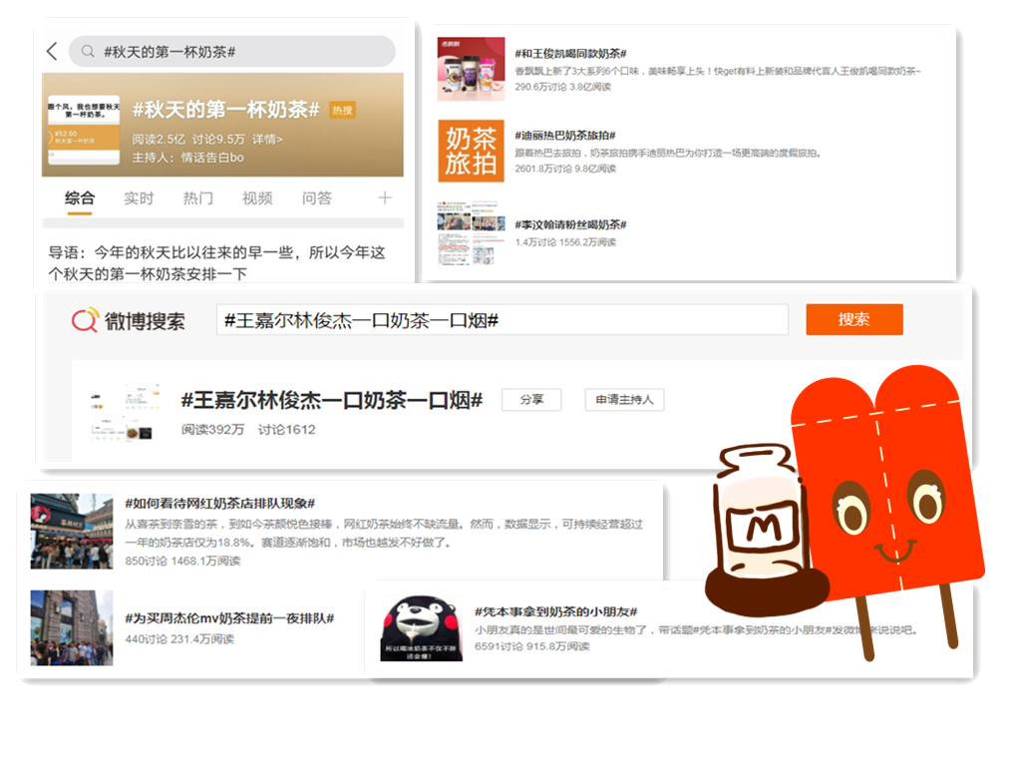This screenshot has width=1021, height=766.
Task: Open the #凭本事拿到奶茶的小朋友# topic link
Action: coord(556,611)
